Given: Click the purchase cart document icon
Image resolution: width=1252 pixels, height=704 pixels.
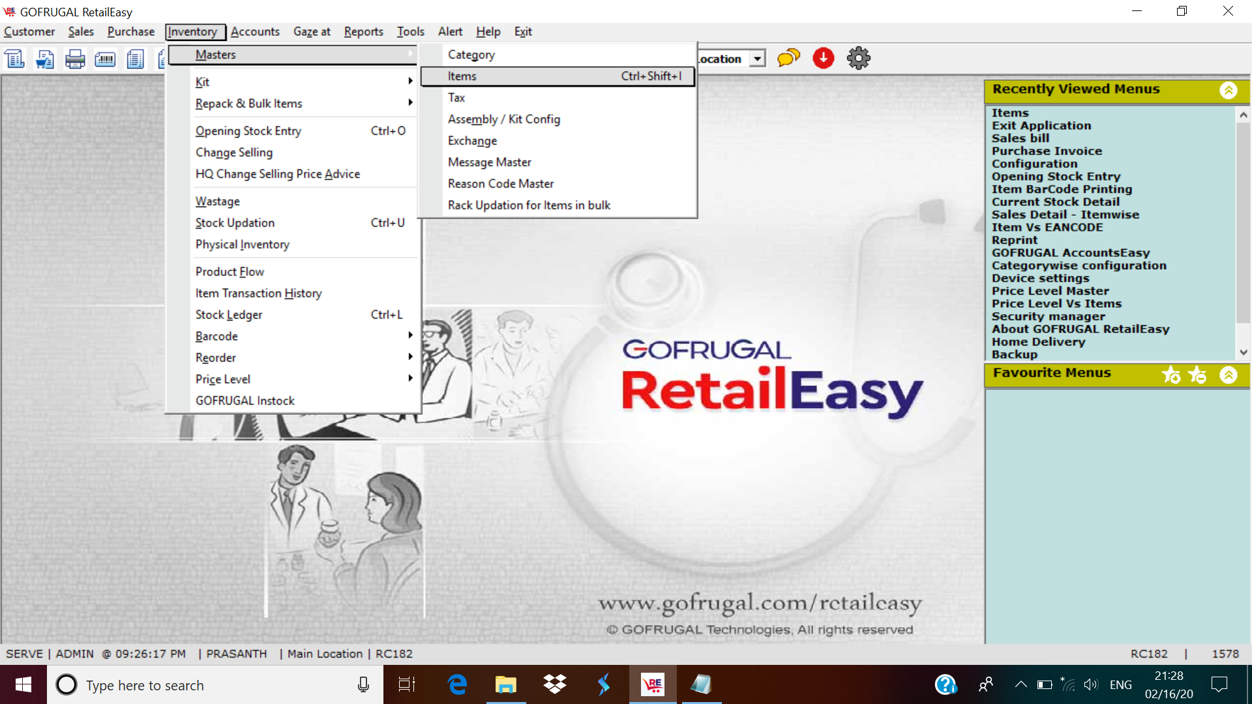Looking at the screenshot, I should 45,59.
